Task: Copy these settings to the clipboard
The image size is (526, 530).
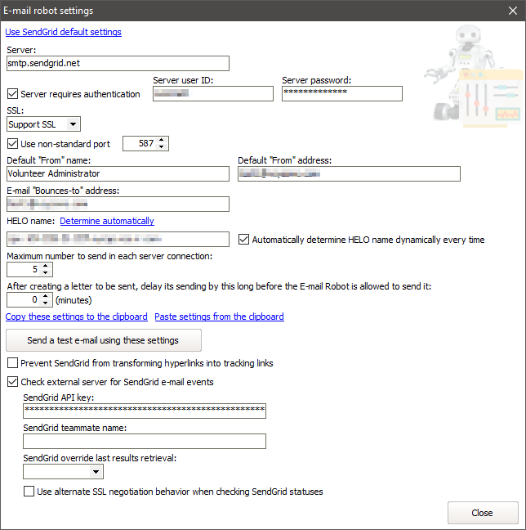Action: (77, 317)
